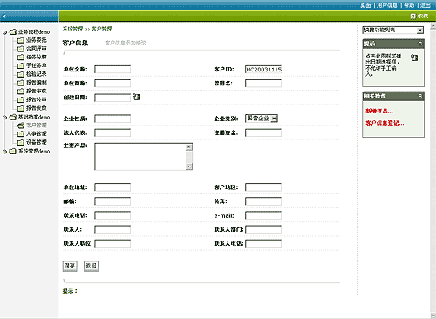Open the 新增样品... link
This screenshot has width=436, height=319.
pyautogui.click(x=379, y=111)
